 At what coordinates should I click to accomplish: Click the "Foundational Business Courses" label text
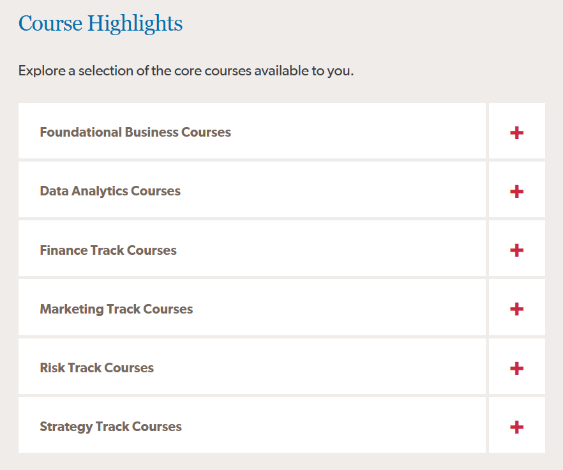tap(135, 132)
